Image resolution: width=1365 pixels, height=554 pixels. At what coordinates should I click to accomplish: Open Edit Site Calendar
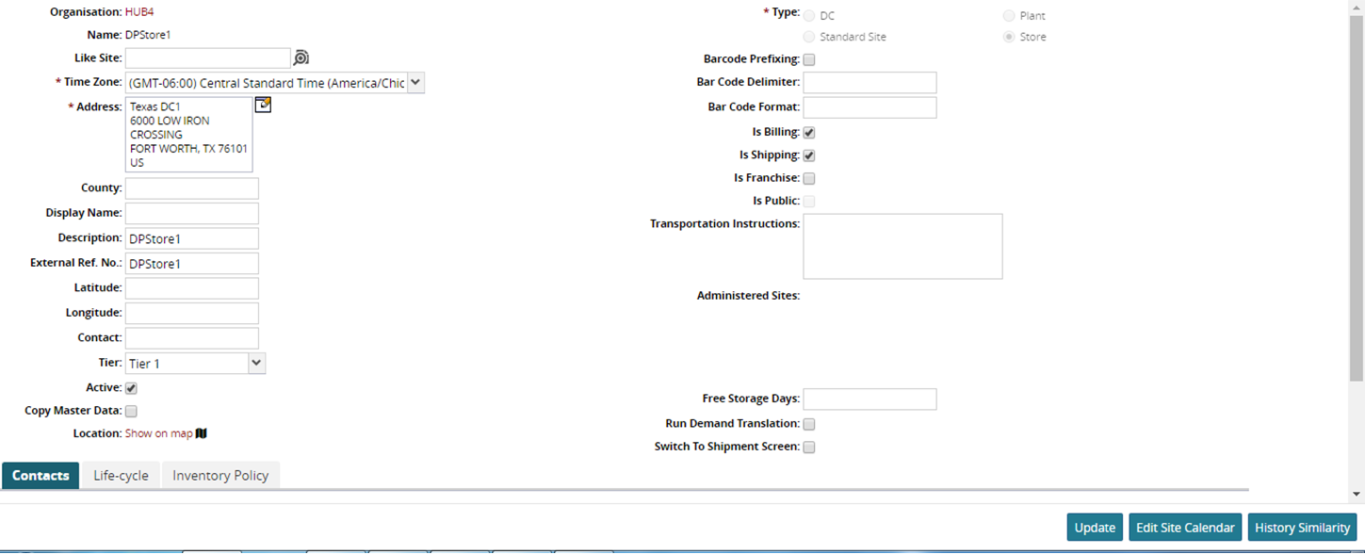click(x=1185, y=528)
